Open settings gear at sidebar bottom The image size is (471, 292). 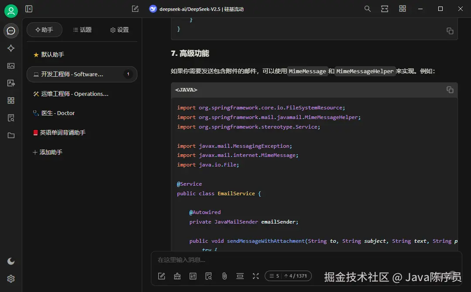pos(11,278)
